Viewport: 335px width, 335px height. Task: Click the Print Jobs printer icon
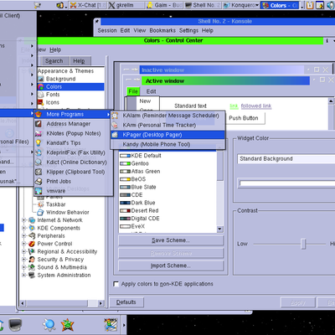pyautogui.click(x=39, y=182)
